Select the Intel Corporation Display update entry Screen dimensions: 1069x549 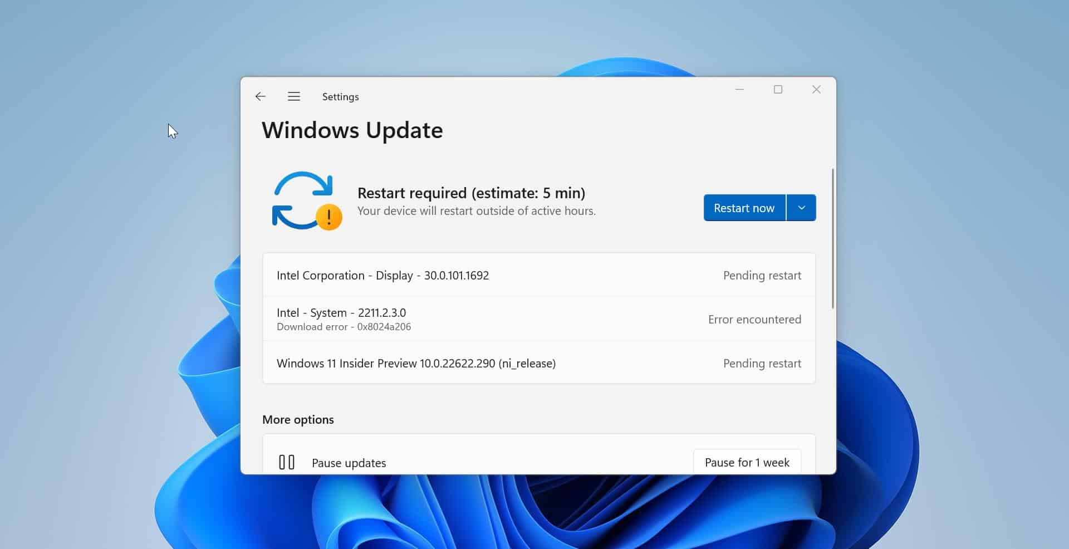[x=383, y=275]
